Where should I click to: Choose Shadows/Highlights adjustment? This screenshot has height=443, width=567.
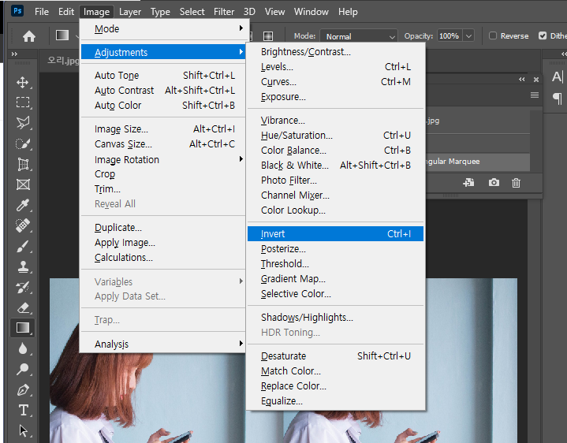pyautogui.click(x=336, y=317)
